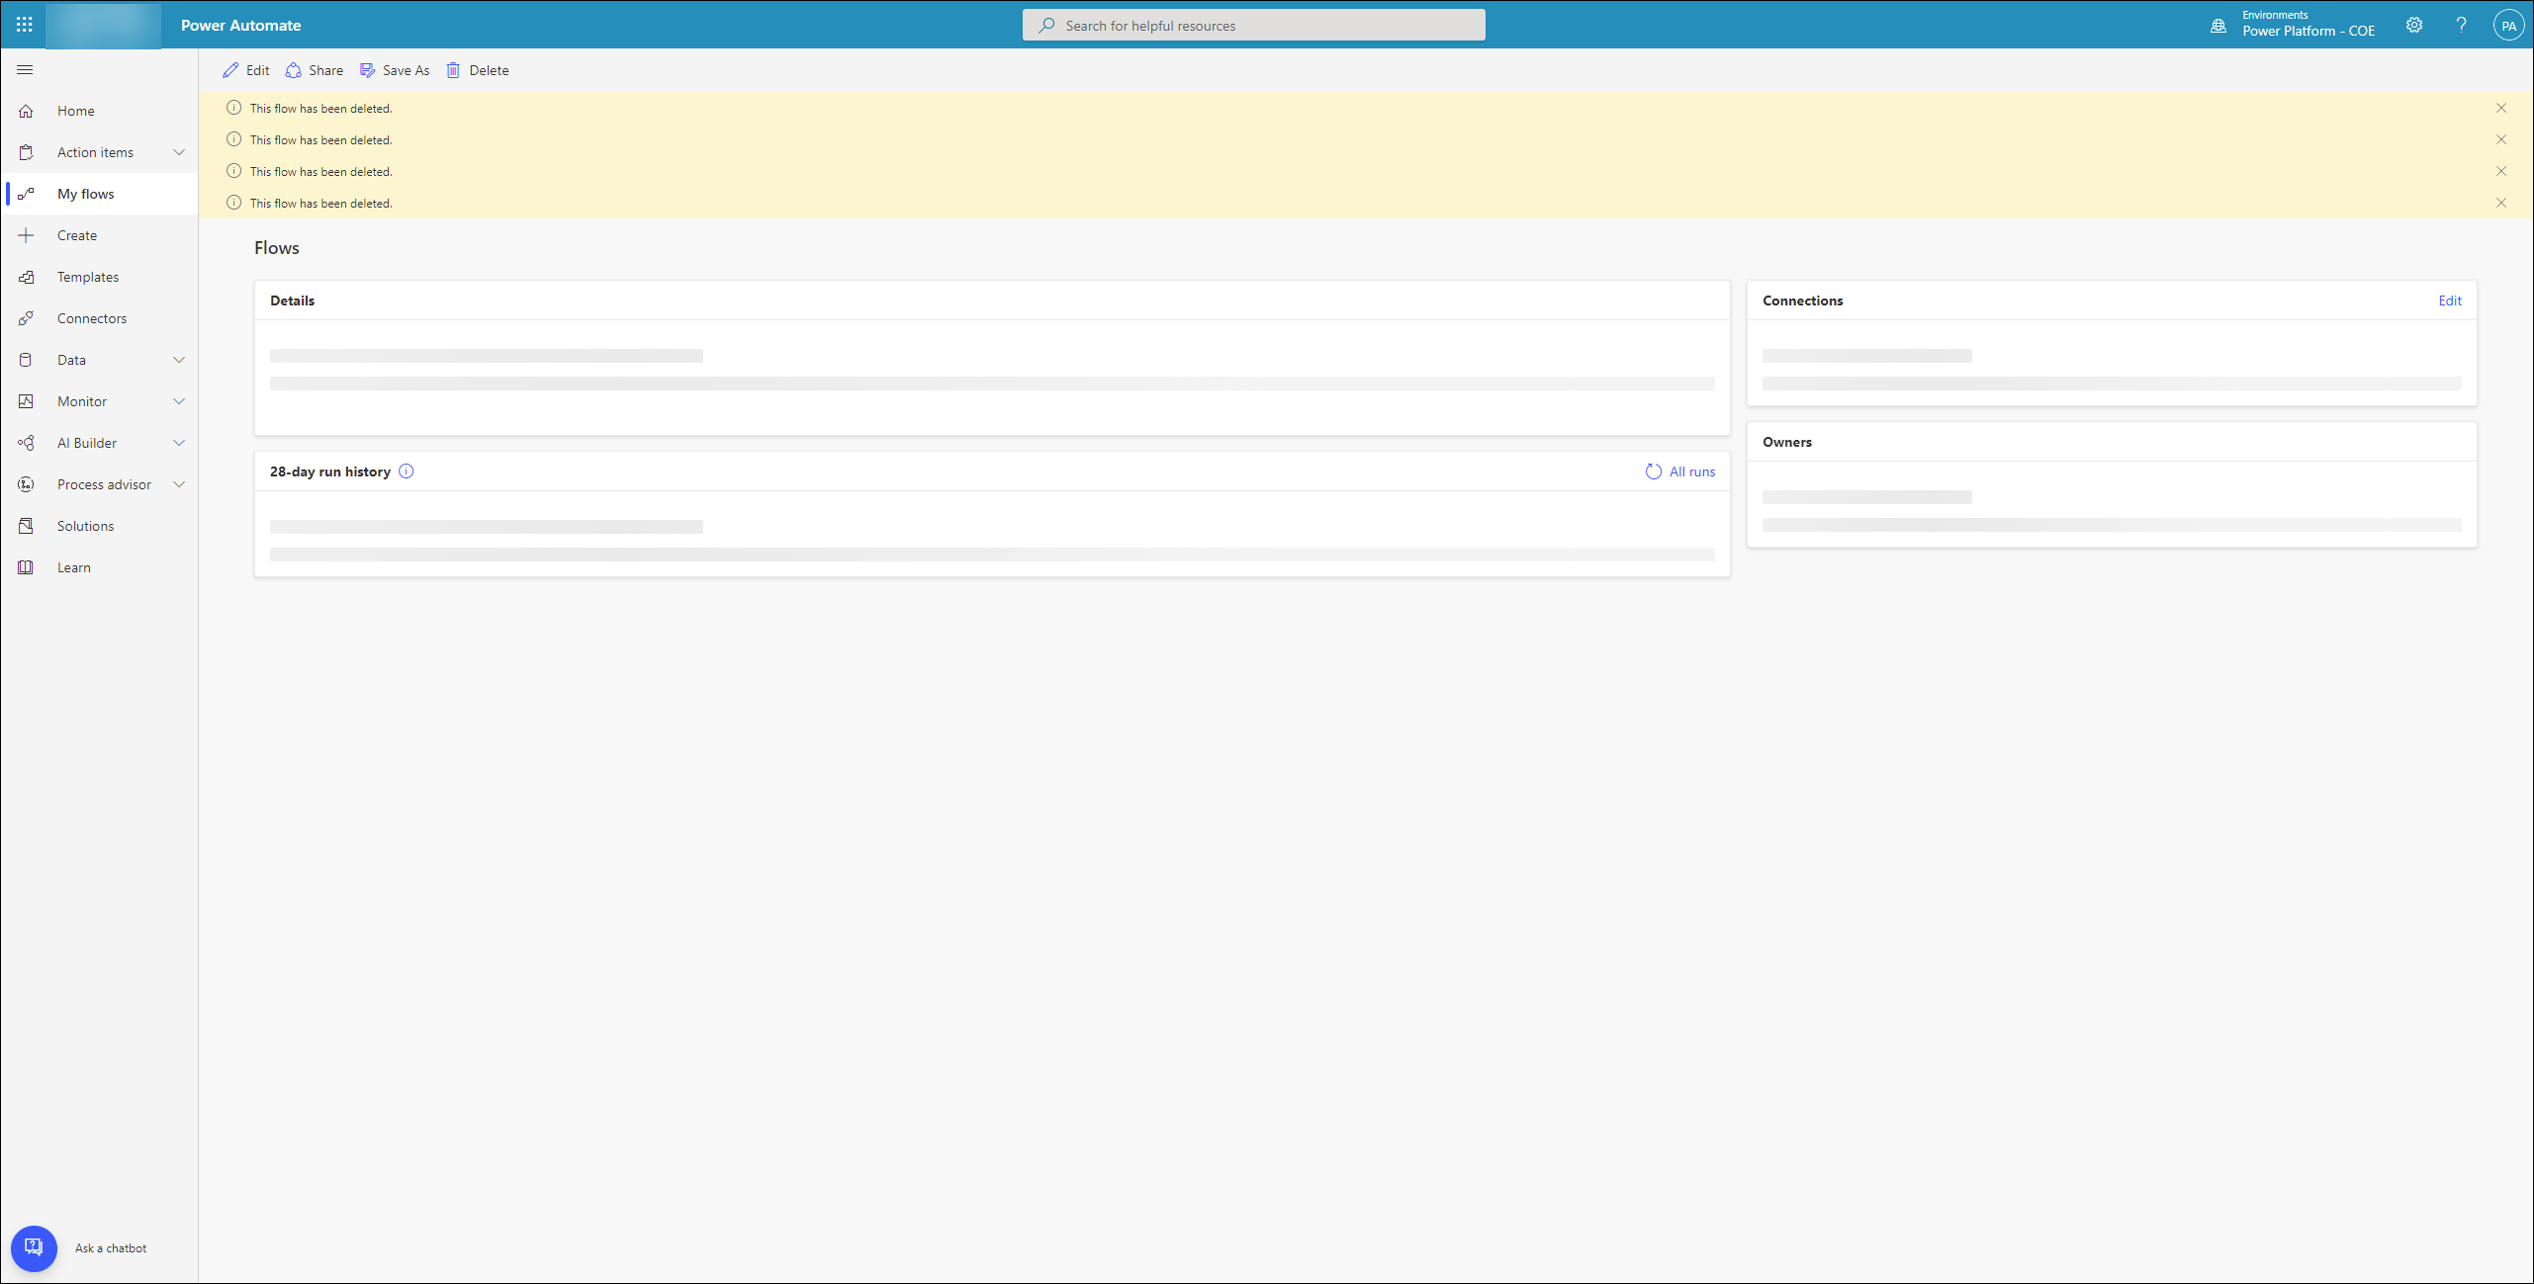The width and height of the screenshot is (2534, 1284).
Task: Expand the Process advisor menu chevron
Action: pyautogui.click(x=179, y=484)
